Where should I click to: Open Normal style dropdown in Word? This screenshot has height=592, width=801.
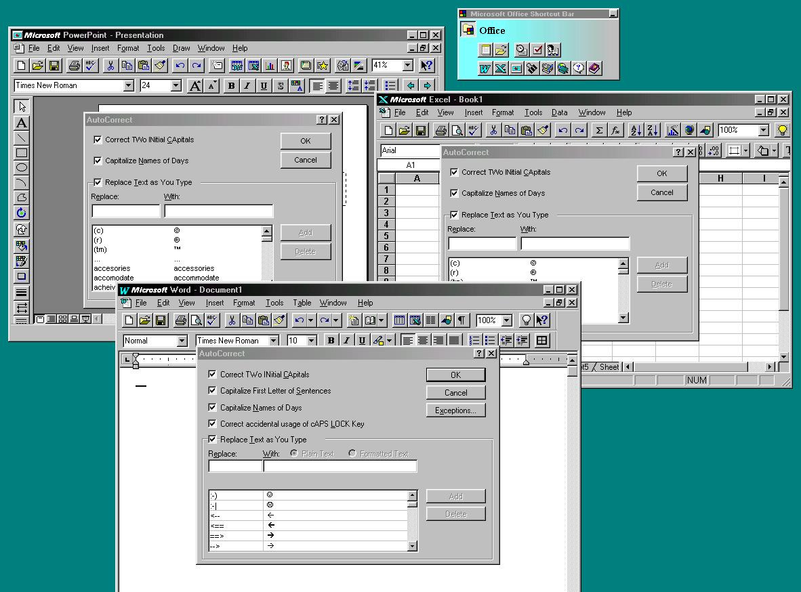pyautogui.click(x=182, y=341)
